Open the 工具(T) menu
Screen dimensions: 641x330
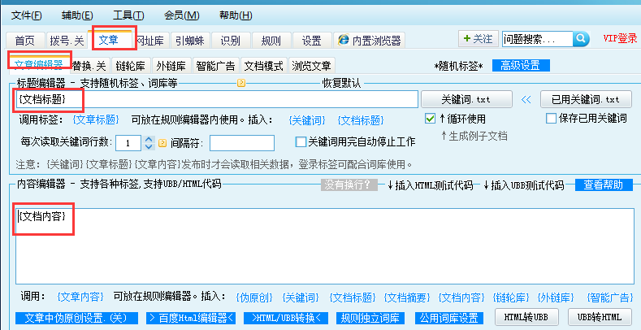pos(128,15)
